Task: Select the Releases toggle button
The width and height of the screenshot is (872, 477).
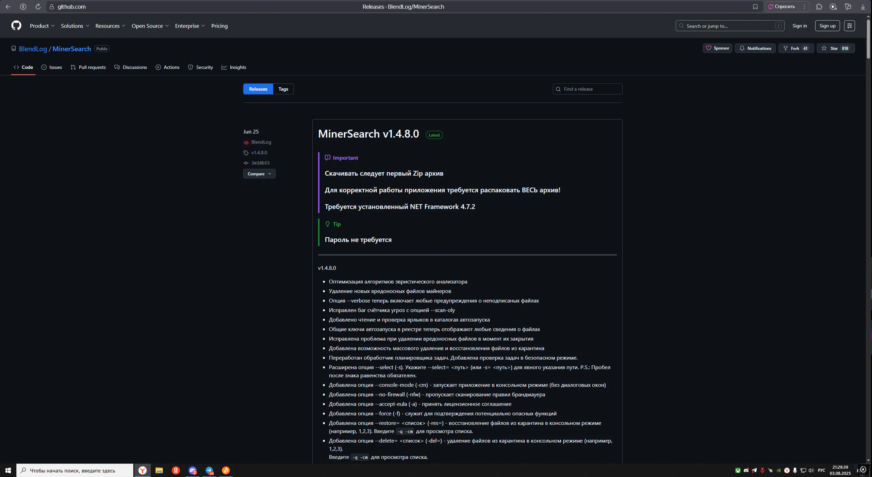Action: point(258,89)
